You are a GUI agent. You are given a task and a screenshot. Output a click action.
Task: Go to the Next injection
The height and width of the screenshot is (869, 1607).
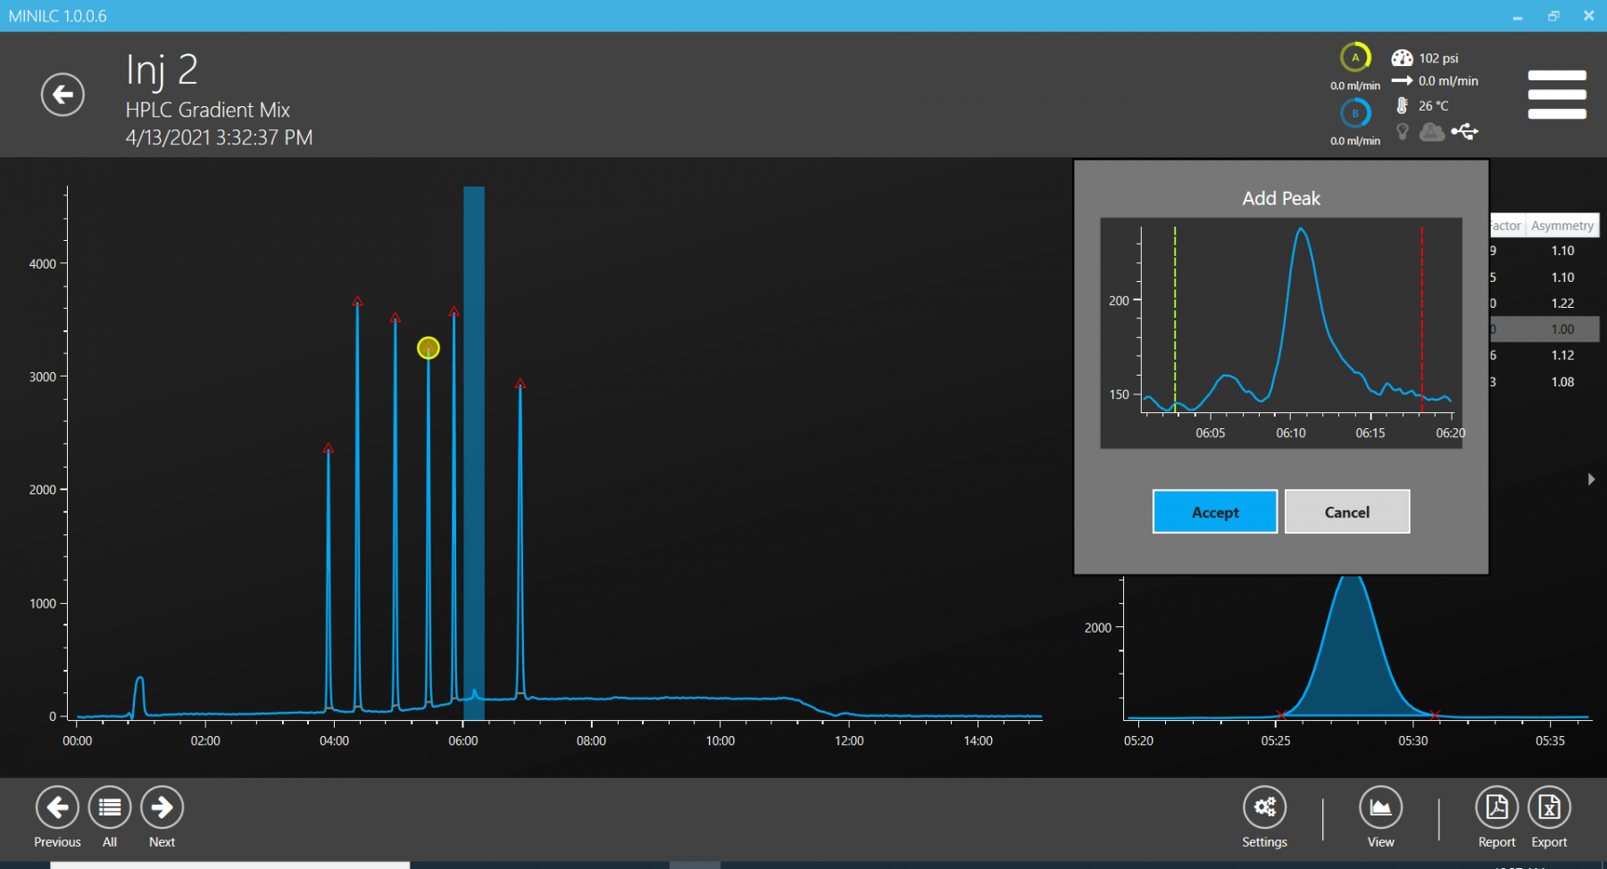pyautogui.click(x=162, y=807)
